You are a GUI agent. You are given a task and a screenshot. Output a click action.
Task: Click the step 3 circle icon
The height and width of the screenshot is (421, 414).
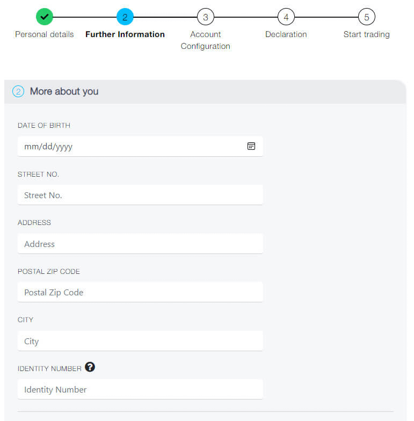click(205, 17)
